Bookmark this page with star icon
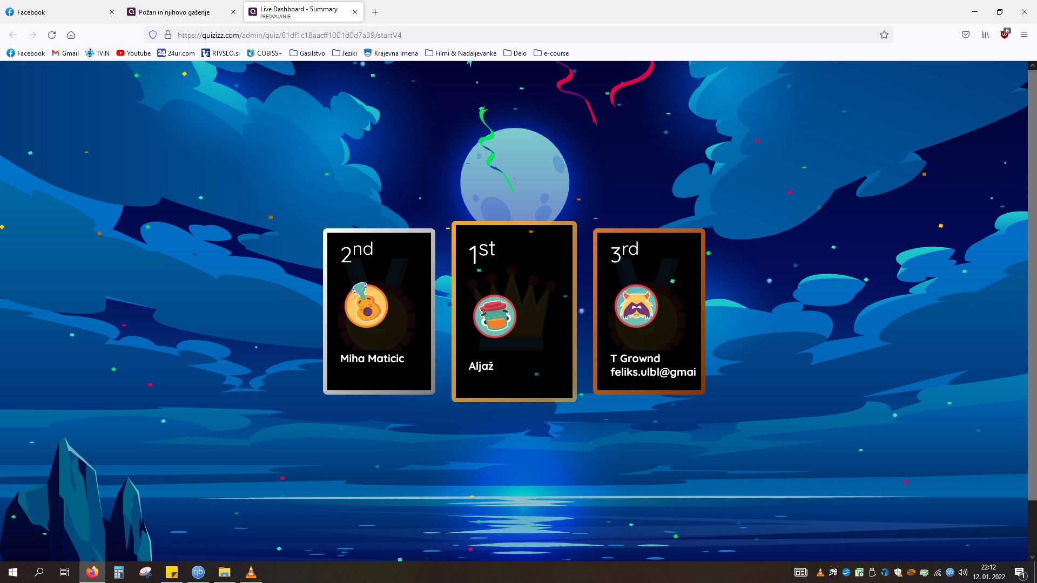 tap(884, 35)
